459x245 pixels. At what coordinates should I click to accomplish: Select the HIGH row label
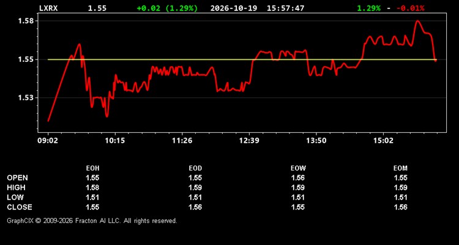click(x=16, y=187)
